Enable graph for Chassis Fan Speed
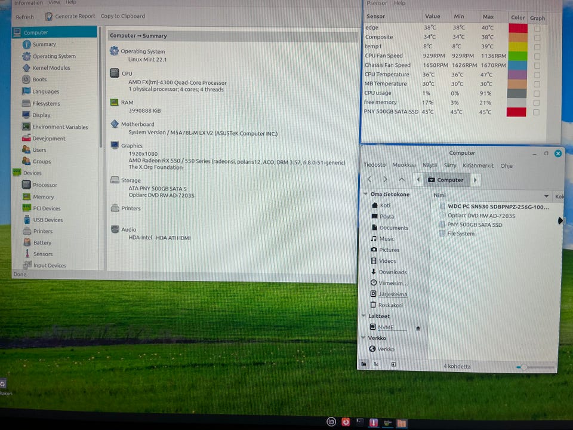This screenshot has width=573, height=430. pos(537,66)
